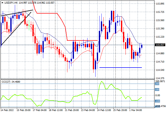Click the 1 Mar 04:00 time label

point(136,110)
